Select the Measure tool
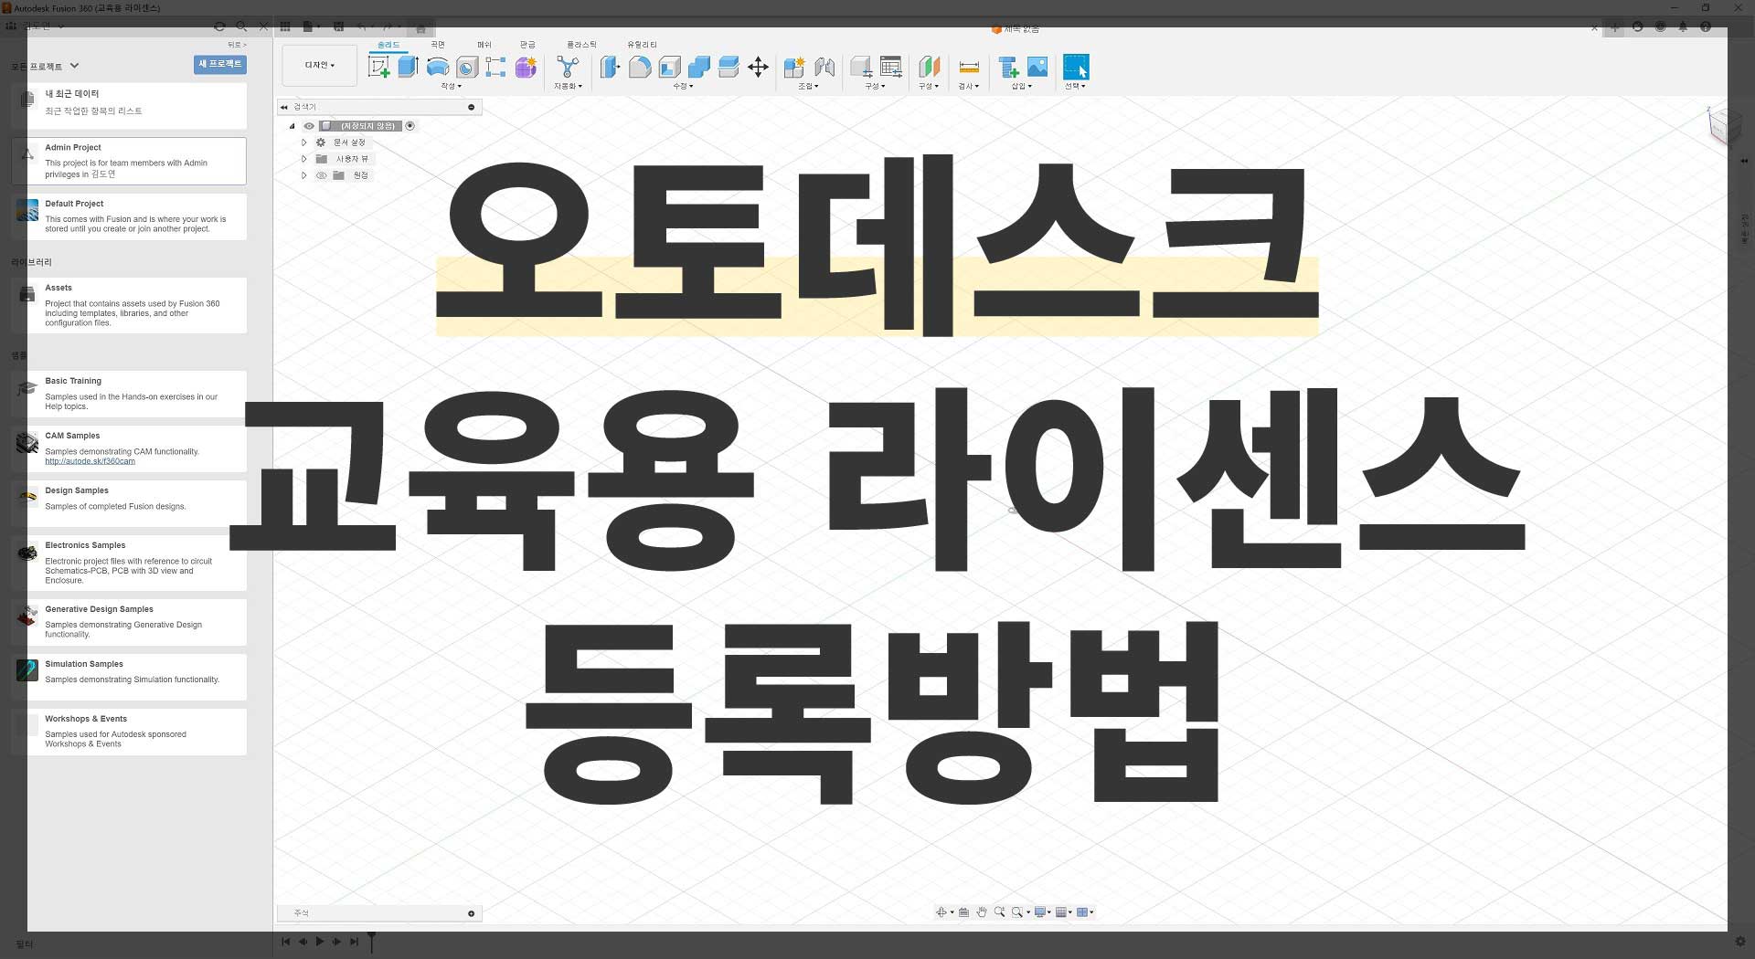This screenshot has width=1755, height=959. (x=969, y=67)
